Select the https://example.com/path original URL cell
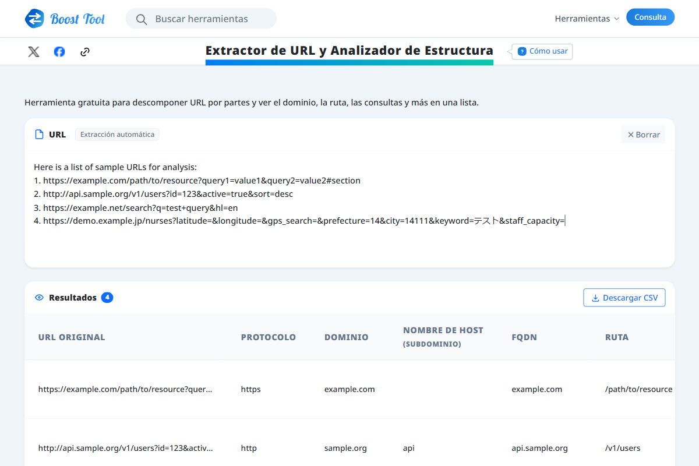This screenshot has height=466, width=699. 125,389
